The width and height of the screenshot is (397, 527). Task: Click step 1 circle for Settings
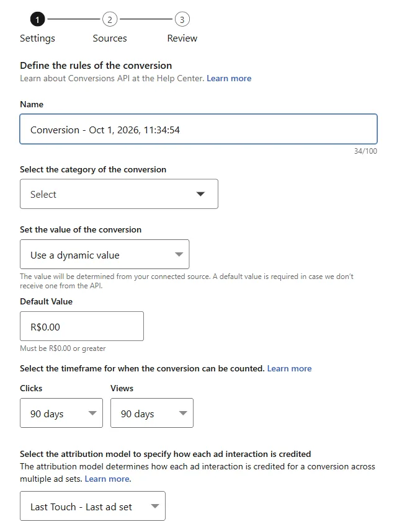point(37,19)
